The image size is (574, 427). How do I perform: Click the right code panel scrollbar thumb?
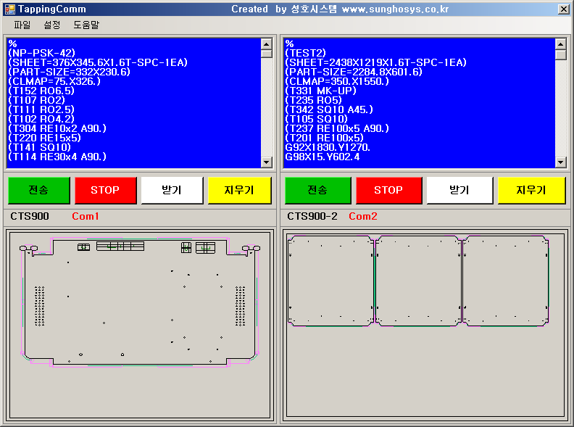[561, 55]
